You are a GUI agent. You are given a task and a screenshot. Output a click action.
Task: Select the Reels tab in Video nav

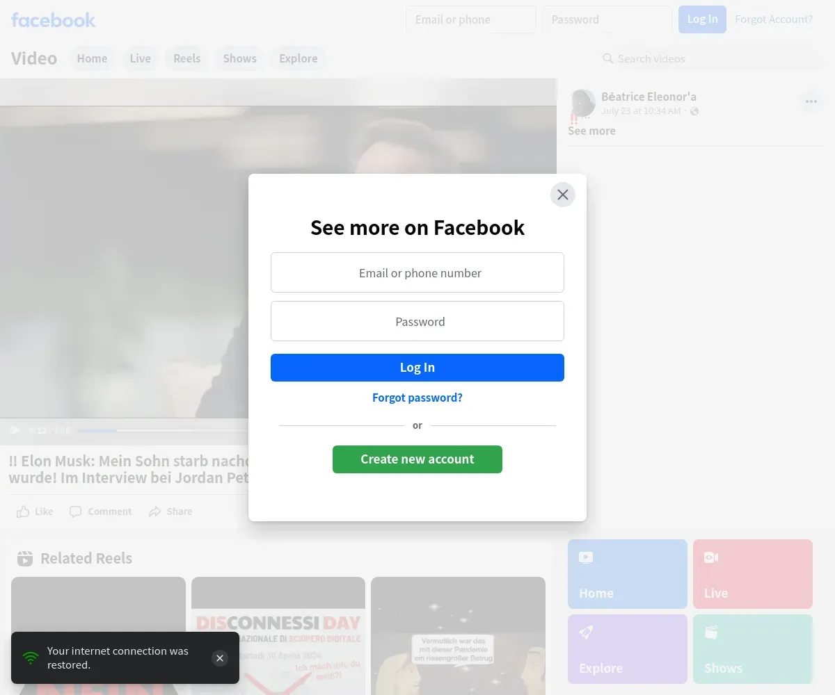(x=186, y=58)
